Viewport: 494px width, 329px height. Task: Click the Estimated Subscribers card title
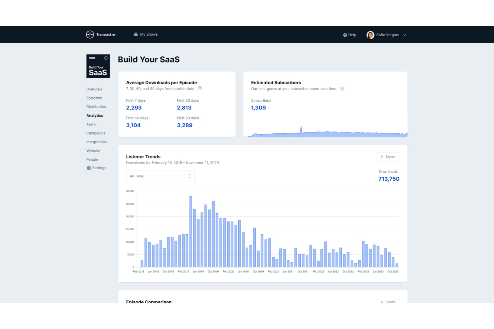pyautogui.click(x=276, y=83)
